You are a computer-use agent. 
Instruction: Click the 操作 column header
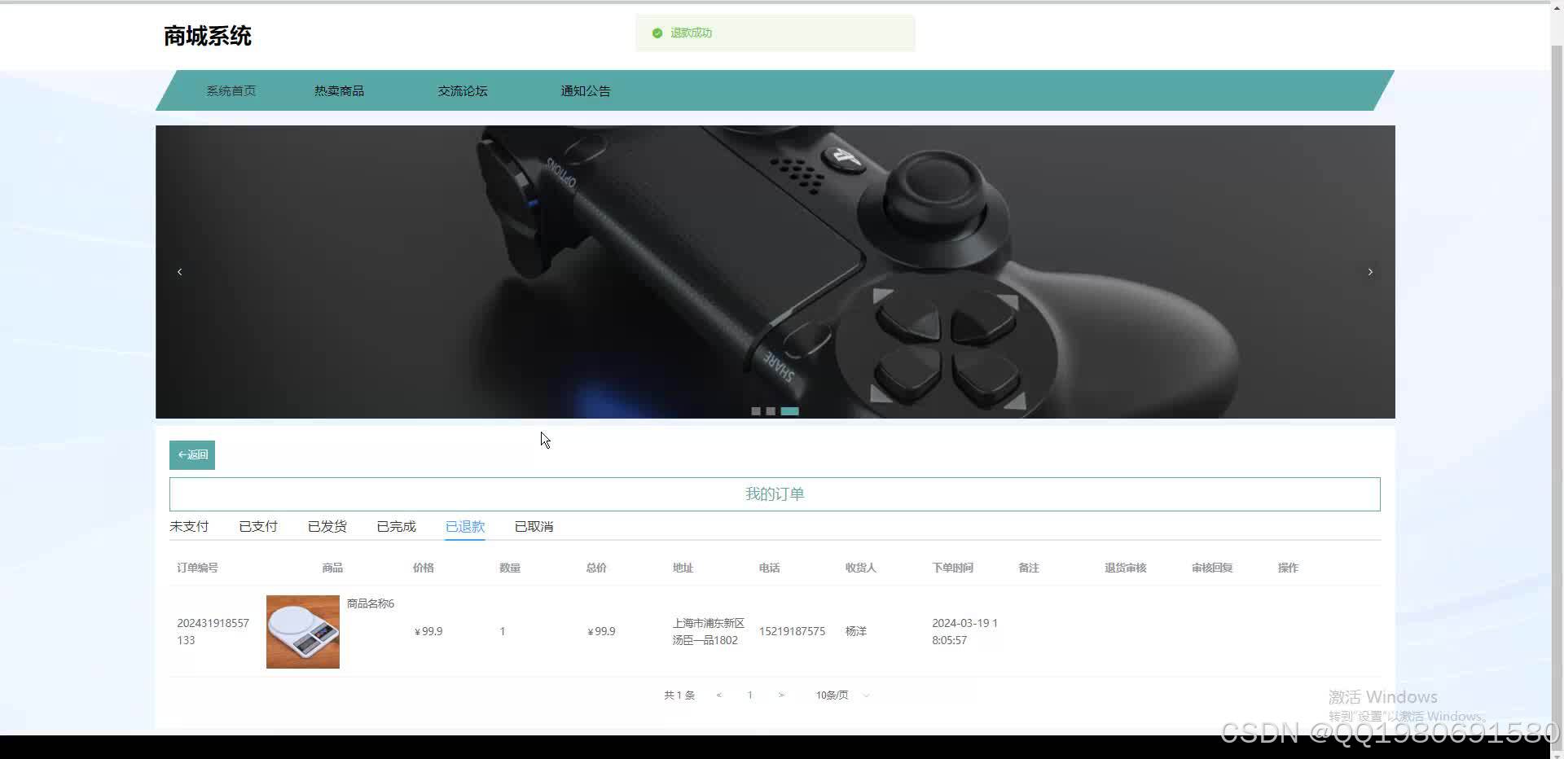(x=1288, y=568)
